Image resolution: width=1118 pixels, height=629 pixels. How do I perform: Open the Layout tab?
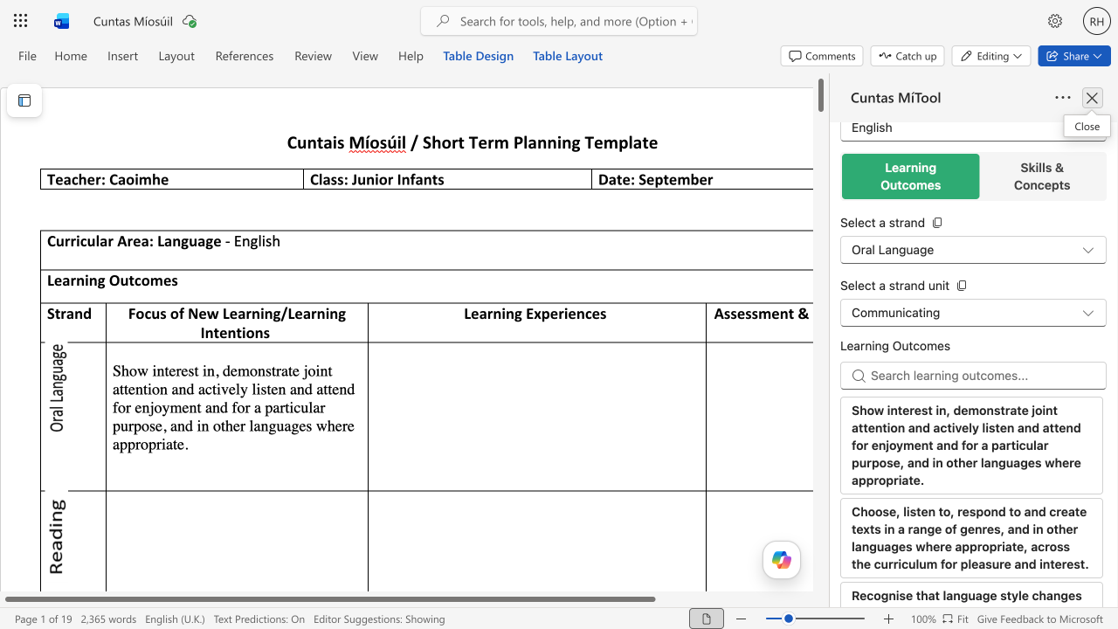(176, 56)
